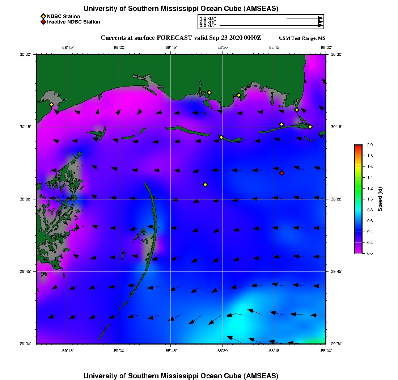The height and width of the screenshot is (380, 398).
Task: Click the 'USM Test Range, MS' label
Action: 302,38
